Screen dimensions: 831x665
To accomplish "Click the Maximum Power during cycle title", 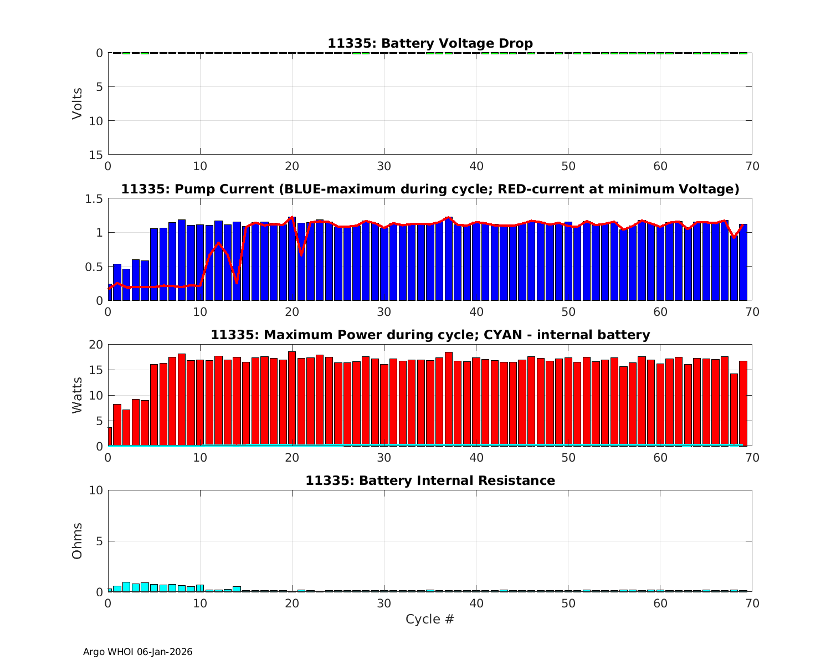I will tap(430, 335).
